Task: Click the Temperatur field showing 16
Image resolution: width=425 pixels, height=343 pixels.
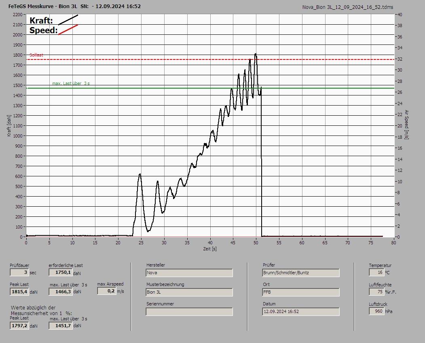Action: click(376, 272)
